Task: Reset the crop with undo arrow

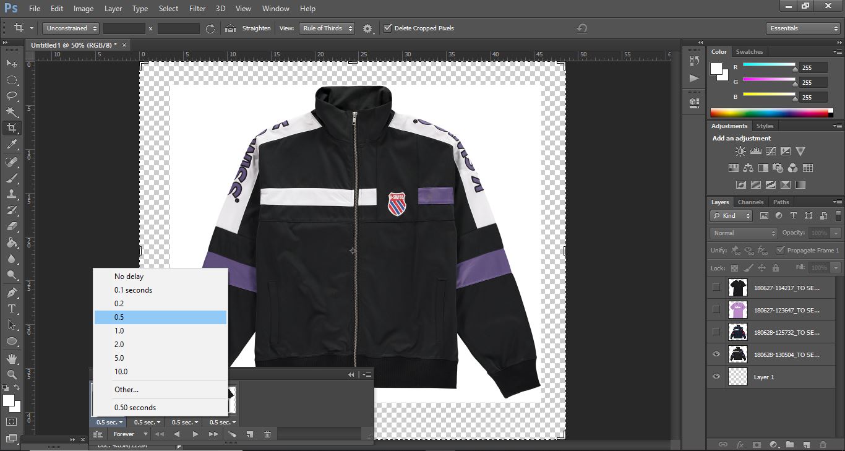Action: coord(581,28)
